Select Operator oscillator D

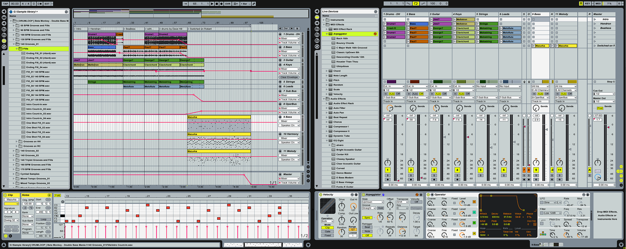(474, 202)
